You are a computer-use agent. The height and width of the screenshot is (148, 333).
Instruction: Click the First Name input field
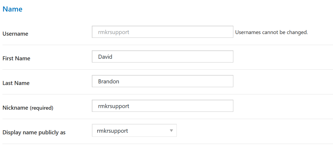coord(162,57)
